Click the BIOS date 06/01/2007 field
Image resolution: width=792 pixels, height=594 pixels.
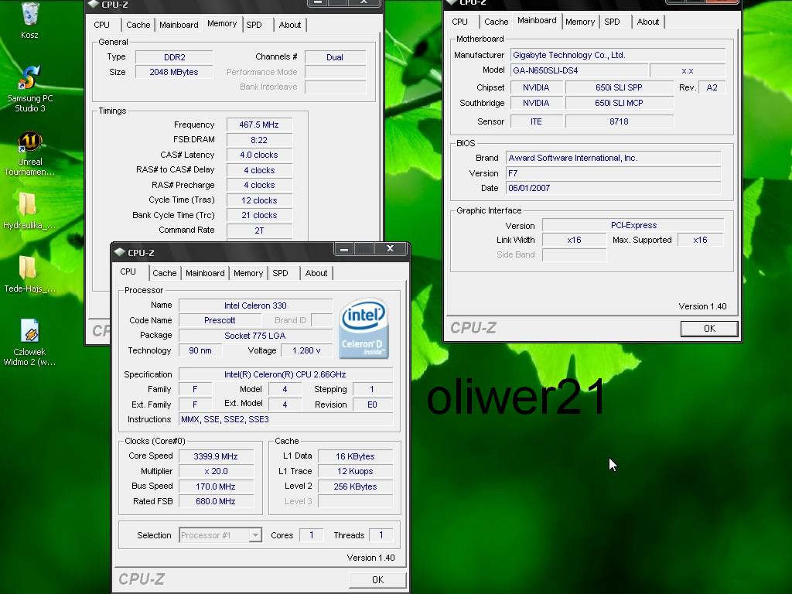[613, 188]
